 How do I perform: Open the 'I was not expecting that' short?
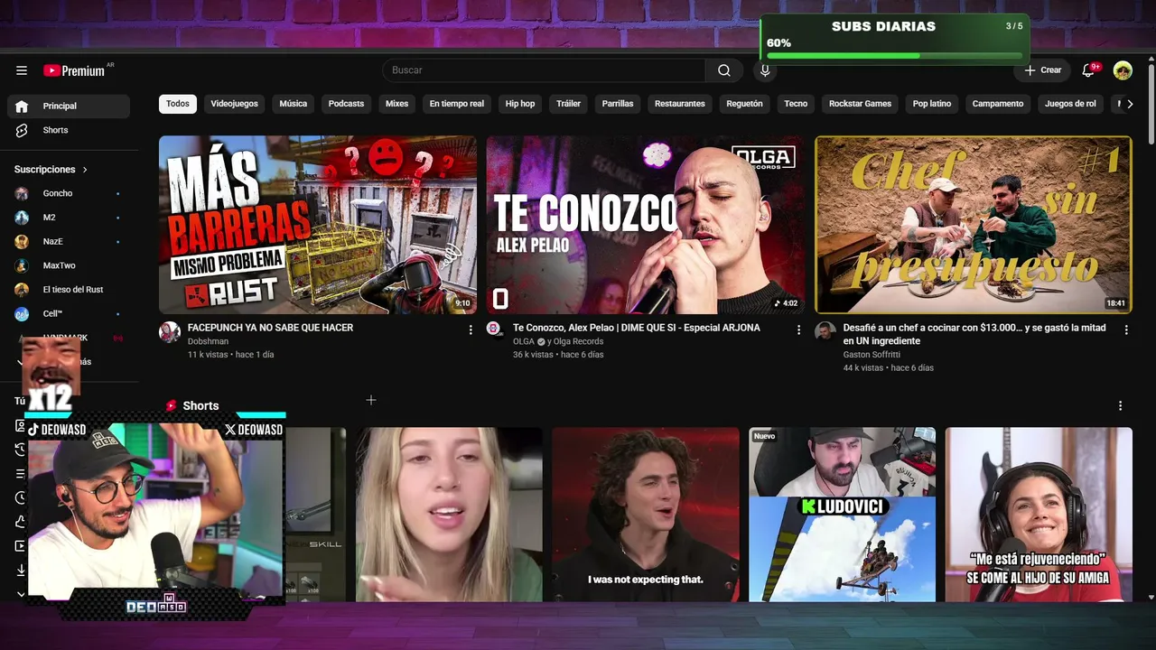[x=646, y=515]
